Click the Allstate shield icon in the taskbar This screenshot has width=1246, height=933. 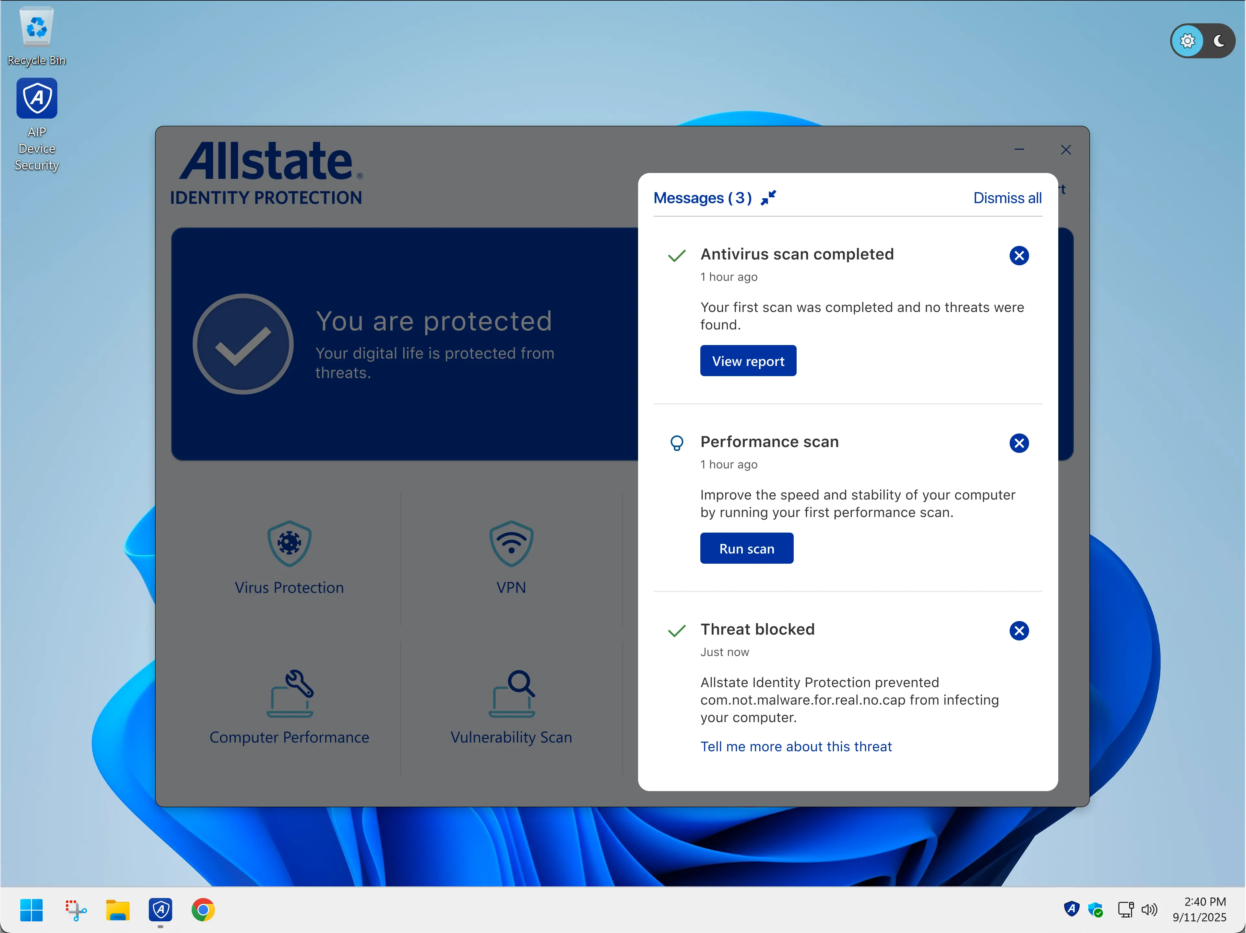click(160, 910)
